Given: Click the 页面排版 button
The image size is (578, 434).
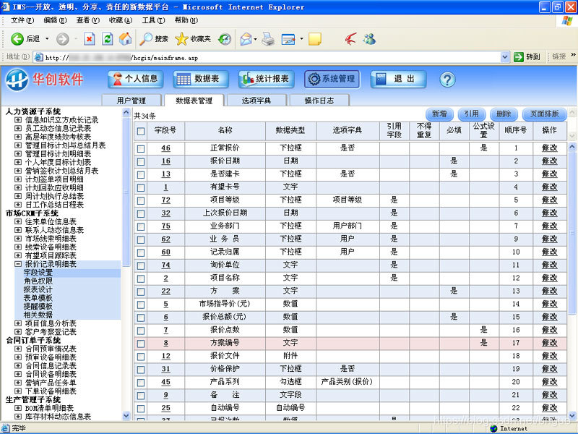Looking at the screenshot, I should pyautogui.click(x=544, y=114).
